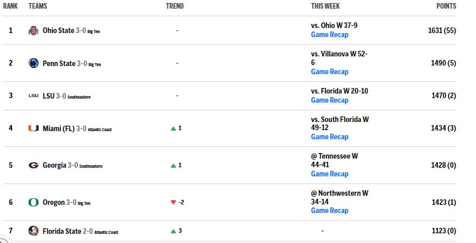The image size is (476, 243).
Task: Click the RANK column header
Action: tap(10, 6)
